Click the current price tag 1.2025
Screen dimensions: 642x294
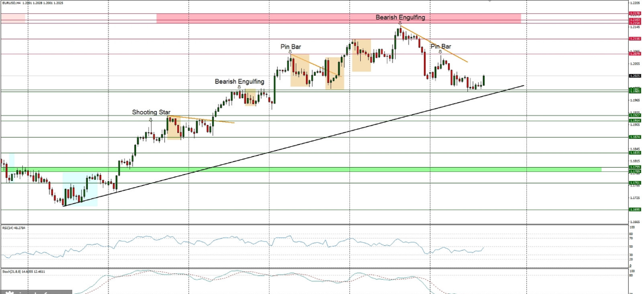click(x=634, y=76)
